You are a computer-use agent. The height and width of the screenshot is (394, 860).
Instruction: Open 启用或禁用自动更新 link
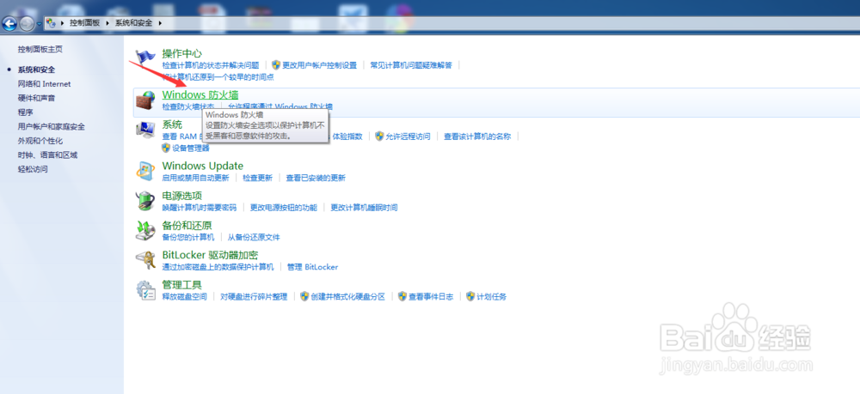pos(196,178)
